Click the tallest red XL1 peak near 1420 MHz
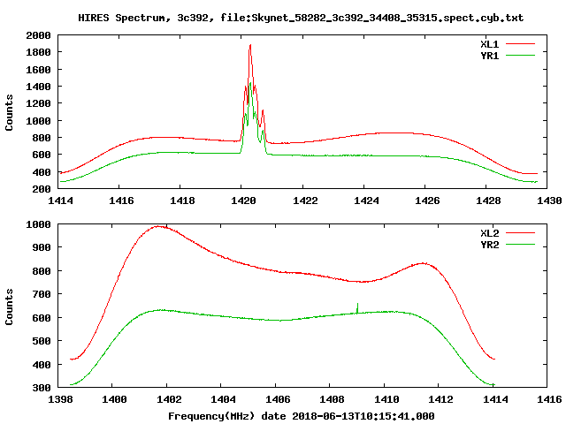Image resolution: width=566 pixels, height=424 pixels. [x=250, y=45]
